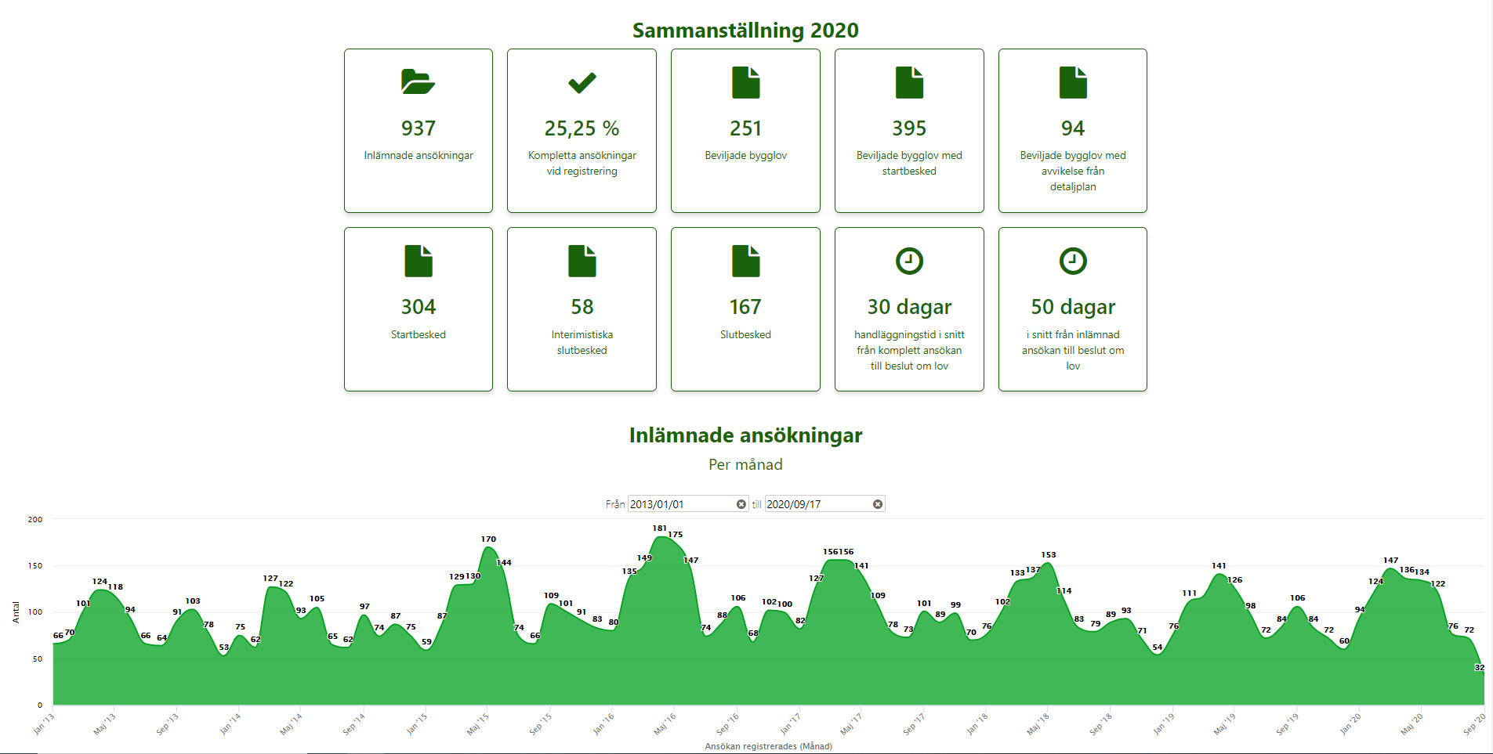Click the open folder icon above 937
1493x754 pixels.
point(418,82)
